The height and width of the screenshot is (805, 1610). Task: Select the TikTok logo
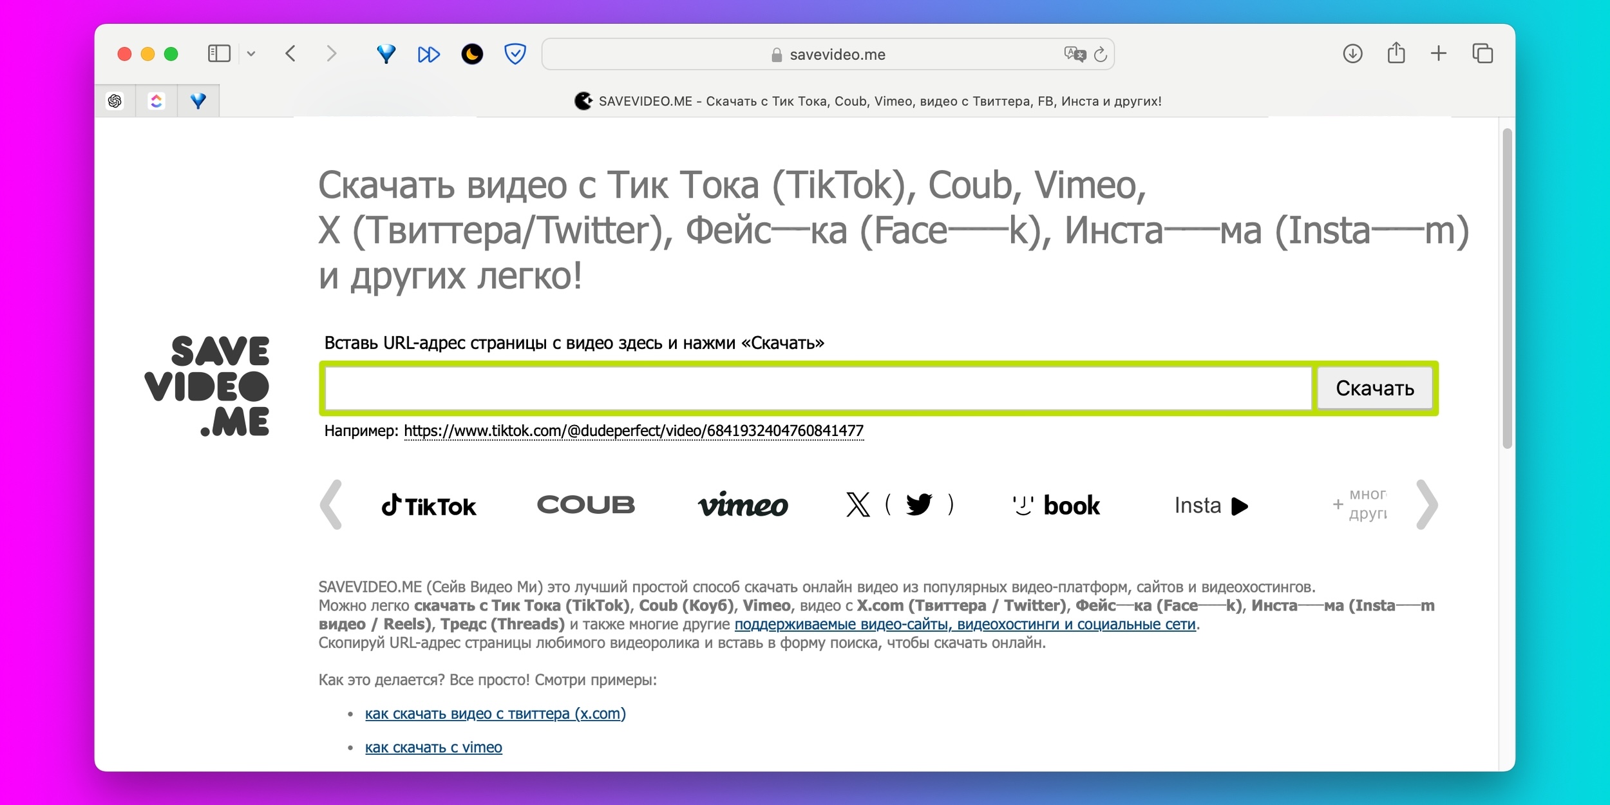pyautogui.click(x=429, y=506)
